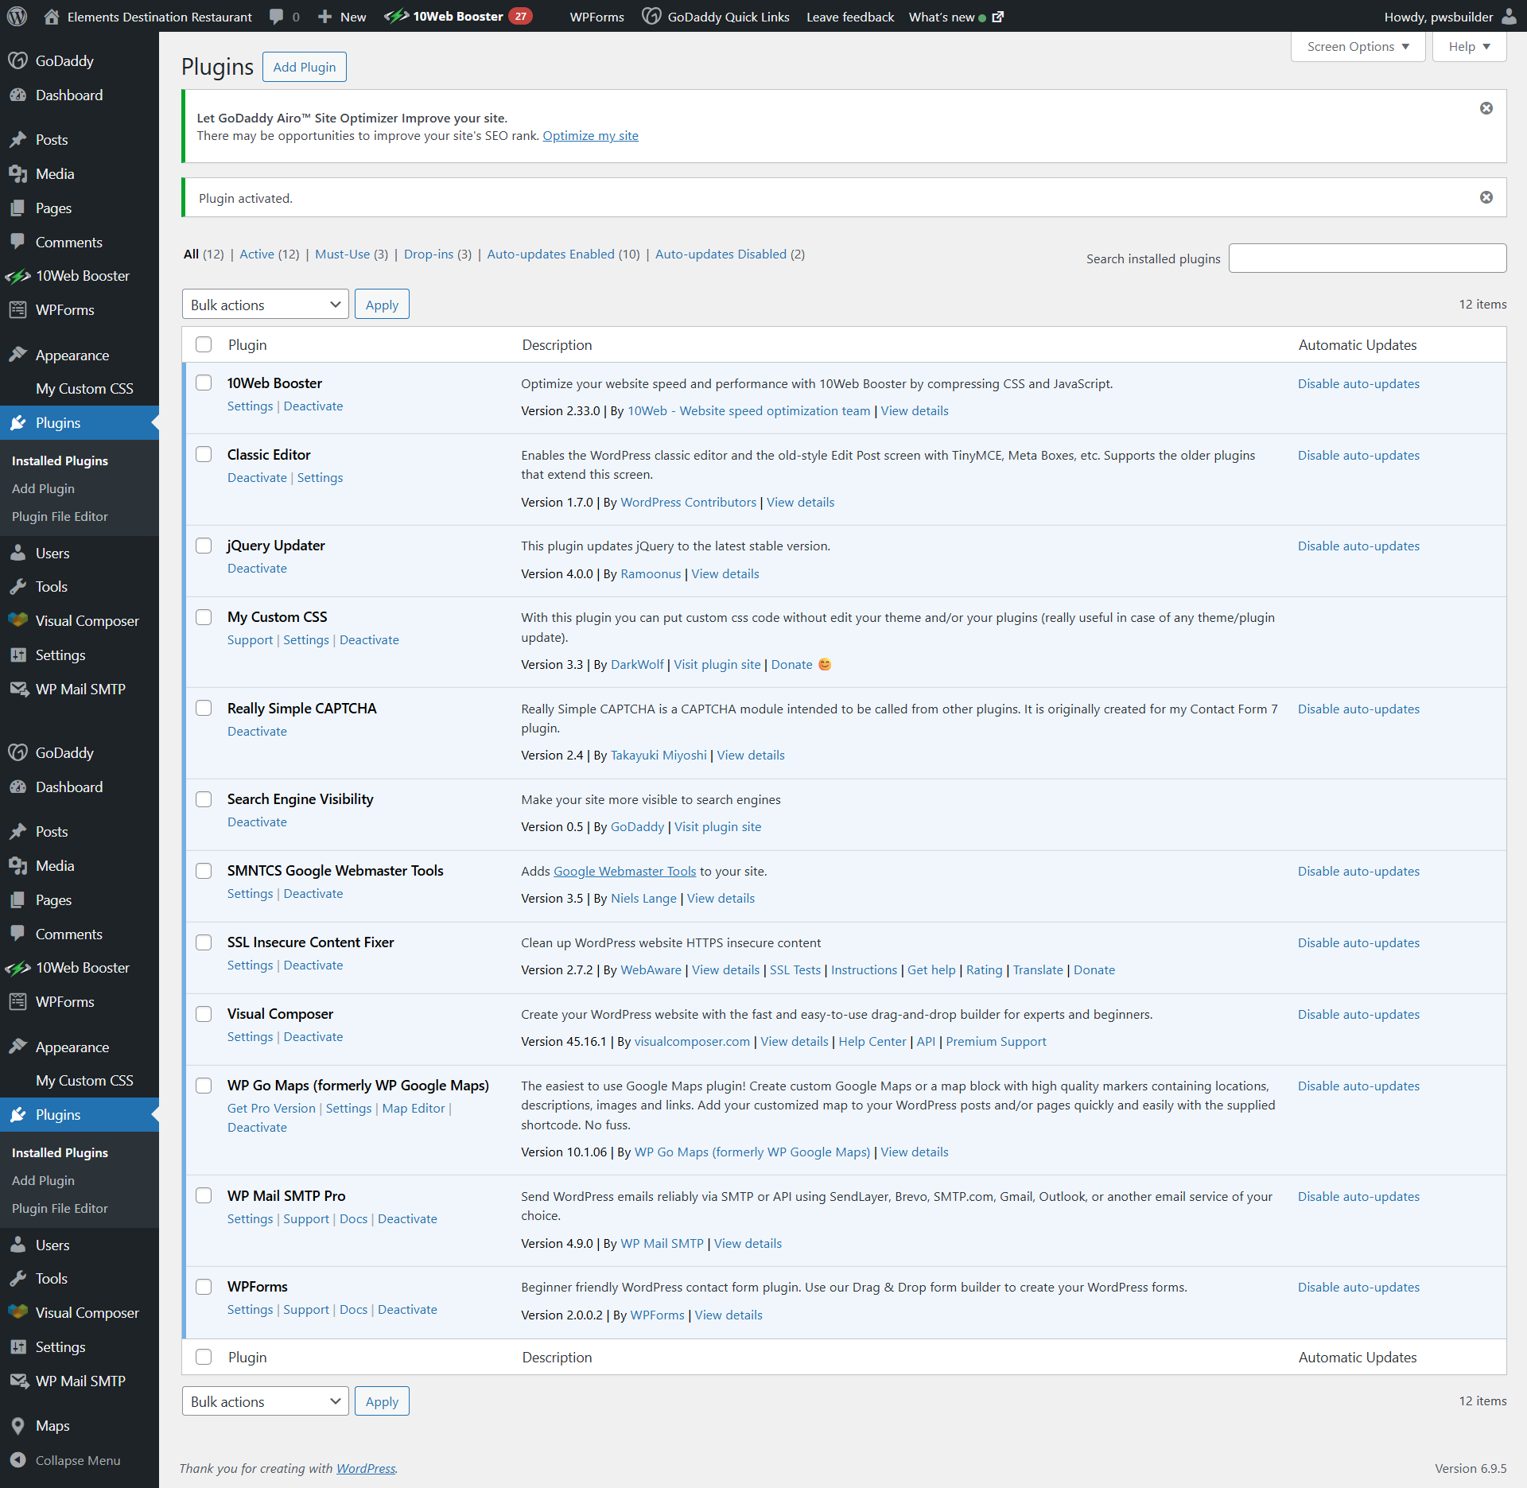
Task: Focus the Search installed plugins field
Action: [x=1368, y=258]
